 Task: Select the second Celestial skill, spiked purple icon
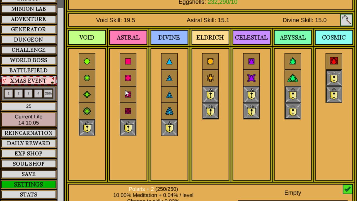point(251,78)
